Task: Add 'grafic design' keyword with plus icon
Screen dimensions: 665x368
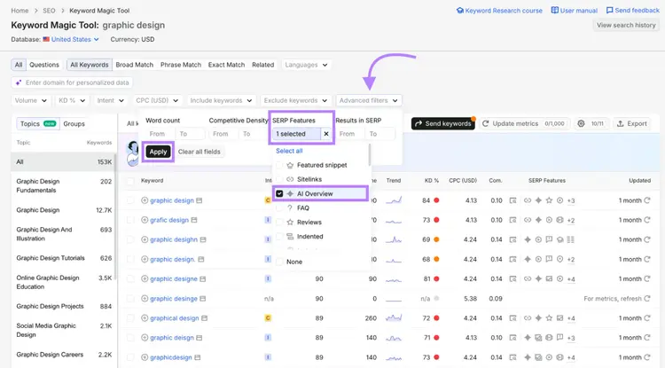Action: pyautogui.click(x=145, y=220)
